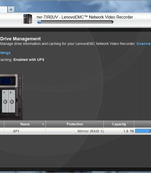Toggle the Name column sort arrow
This screenshot has height=173, width=151.
(43, 124)
